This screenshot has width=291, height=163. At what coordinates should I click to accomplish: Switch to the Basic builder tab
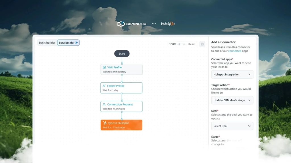pos(47,42)
